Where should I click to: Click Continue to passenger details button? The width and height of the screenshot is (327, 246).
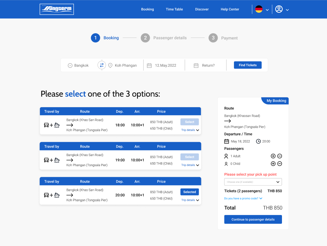pyautogui.click(x=253, y=220)
